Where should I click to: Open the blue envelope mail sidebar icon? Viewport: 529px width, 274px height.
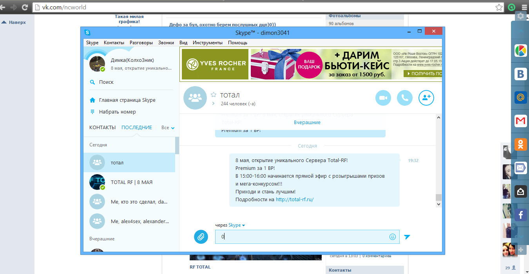pos(520,168)
